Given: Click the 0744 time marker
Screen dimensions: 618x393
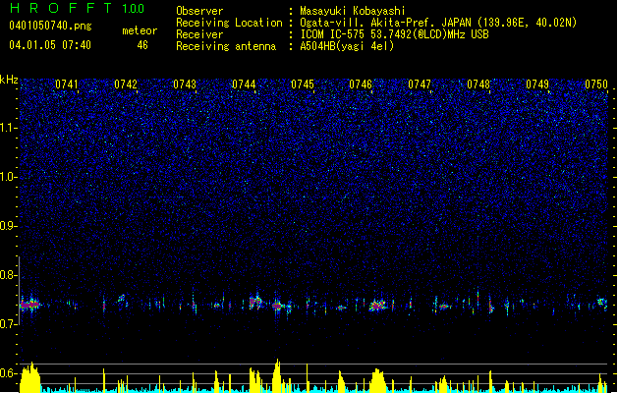Looking at the screenshot, I should [244, 84].
